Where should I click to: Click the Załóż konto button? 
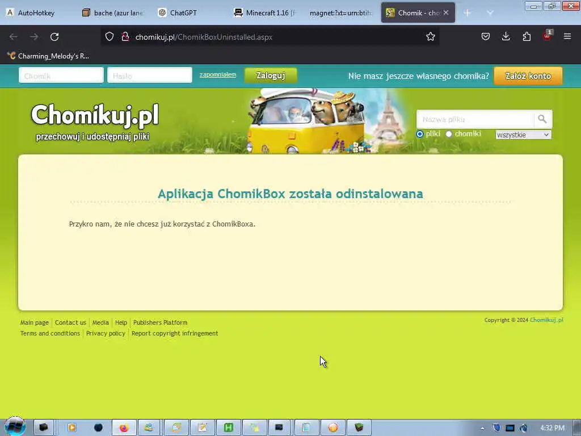[x=528, y=76]
